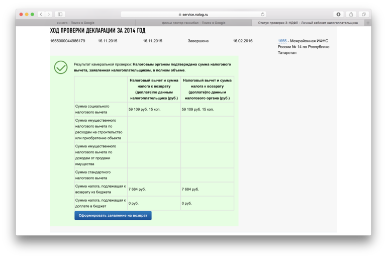The height and width of the screenshot is (258, 387).
Task: Open a new tab with plus button
Action: 367,23
